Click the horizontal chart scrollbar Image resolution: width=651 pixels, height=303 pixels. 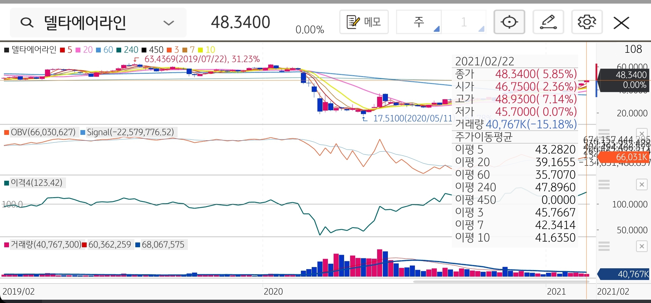pos(501,282)
